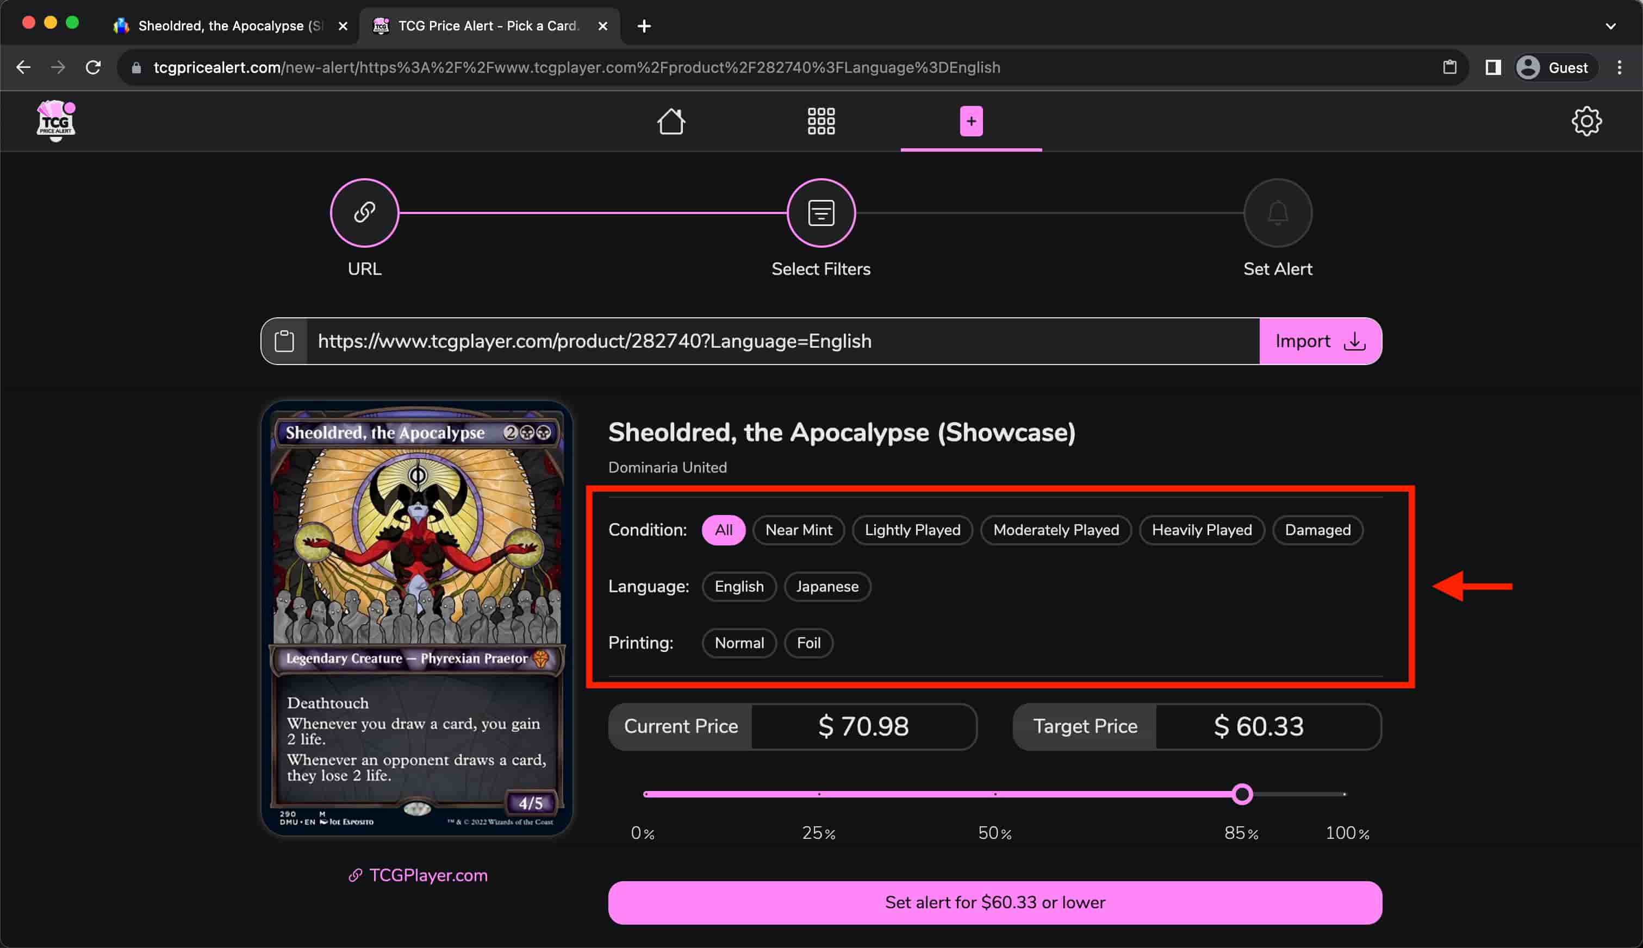Click the Set Alert step label

(x=1277, y=269)
